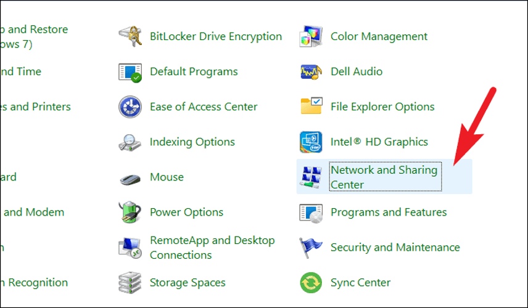Image resolution: width=528 pixels, height=308 pixels.
Task: Click the Default Programs icon
Action: [130, 72]
